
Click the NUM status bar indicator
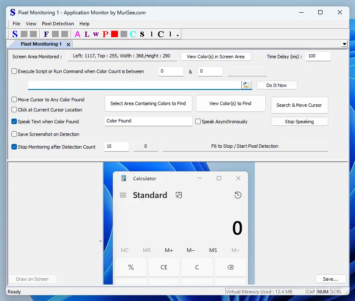pos(323,292)
